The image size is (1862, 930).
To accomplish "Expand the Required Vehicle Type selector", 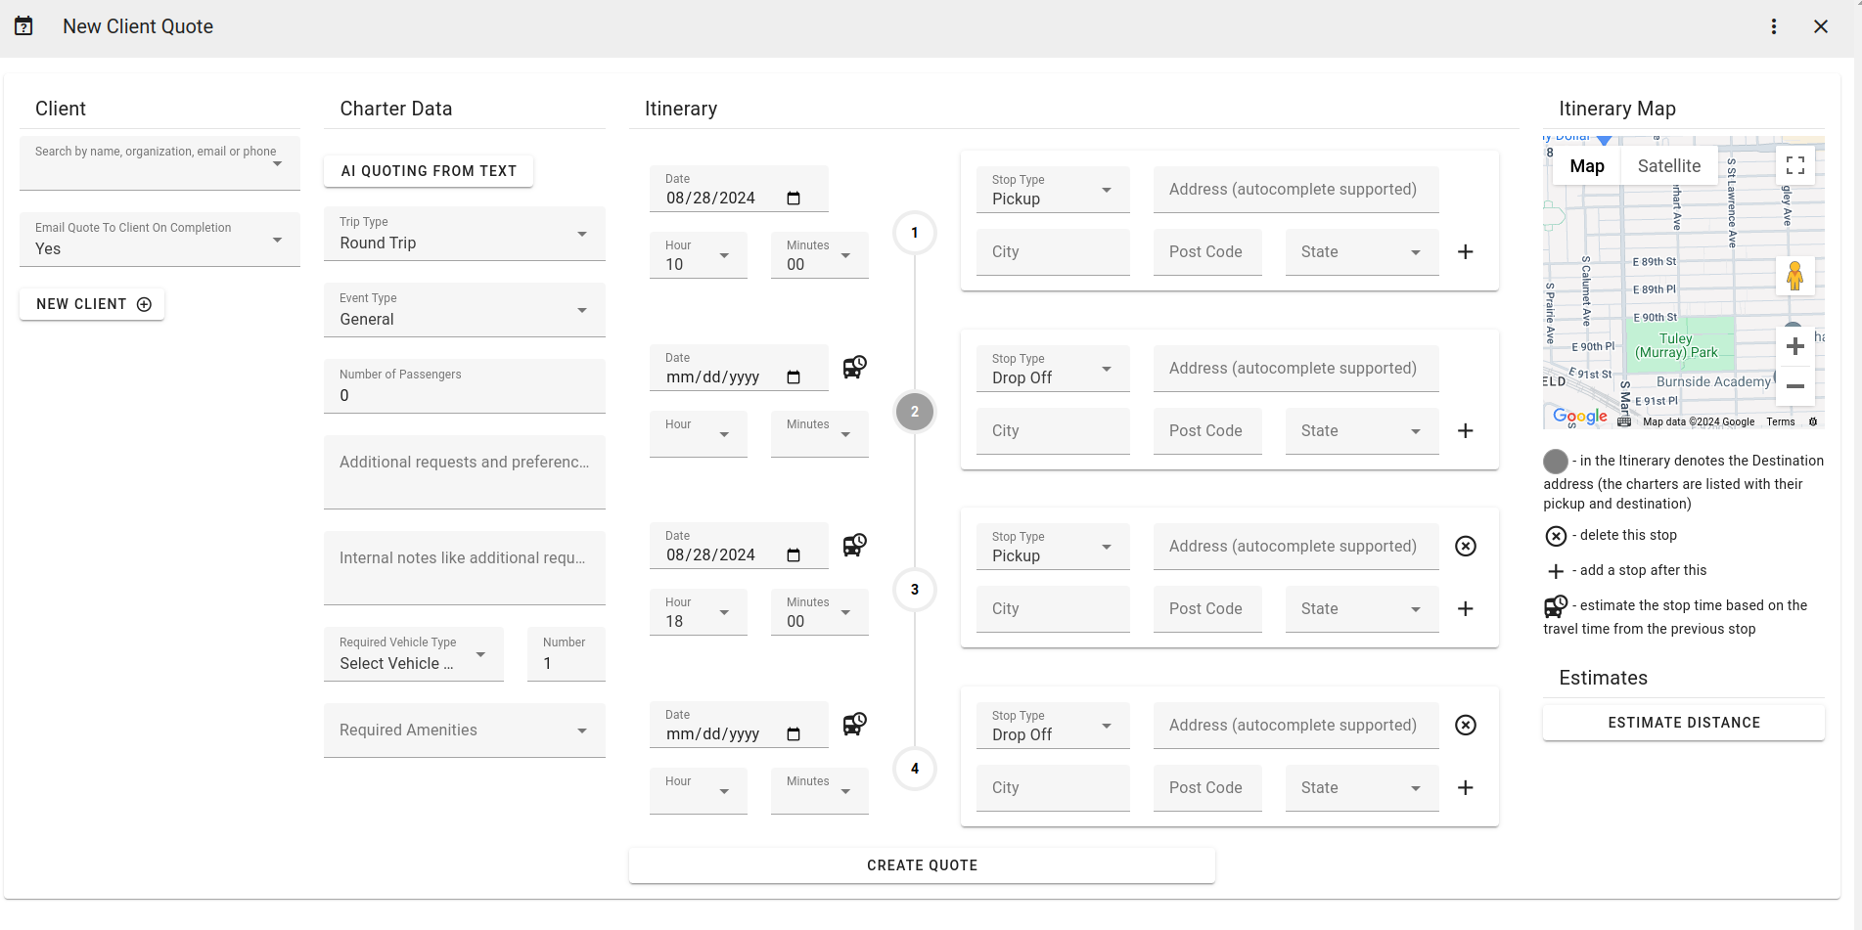I will [x=414, y=654].
